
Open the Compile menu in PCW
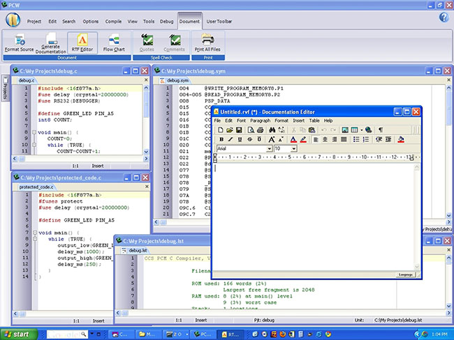[x=113, y=22]
